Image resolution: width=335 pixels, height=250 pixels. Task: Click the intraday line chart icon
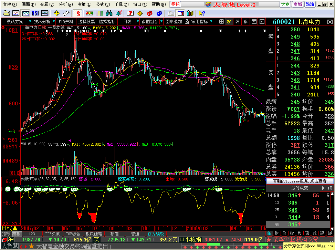click(x=16, y=13)
